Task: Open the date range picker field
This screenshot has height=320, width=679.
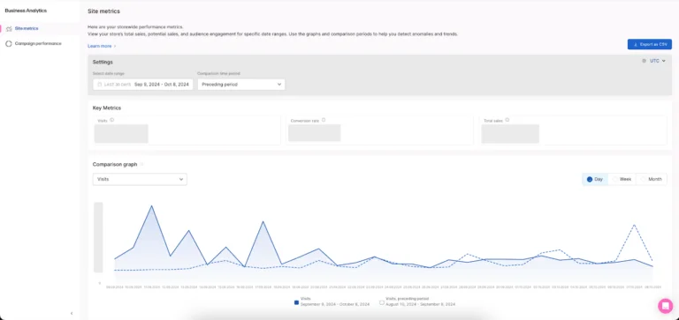Action: pos(143,85)
